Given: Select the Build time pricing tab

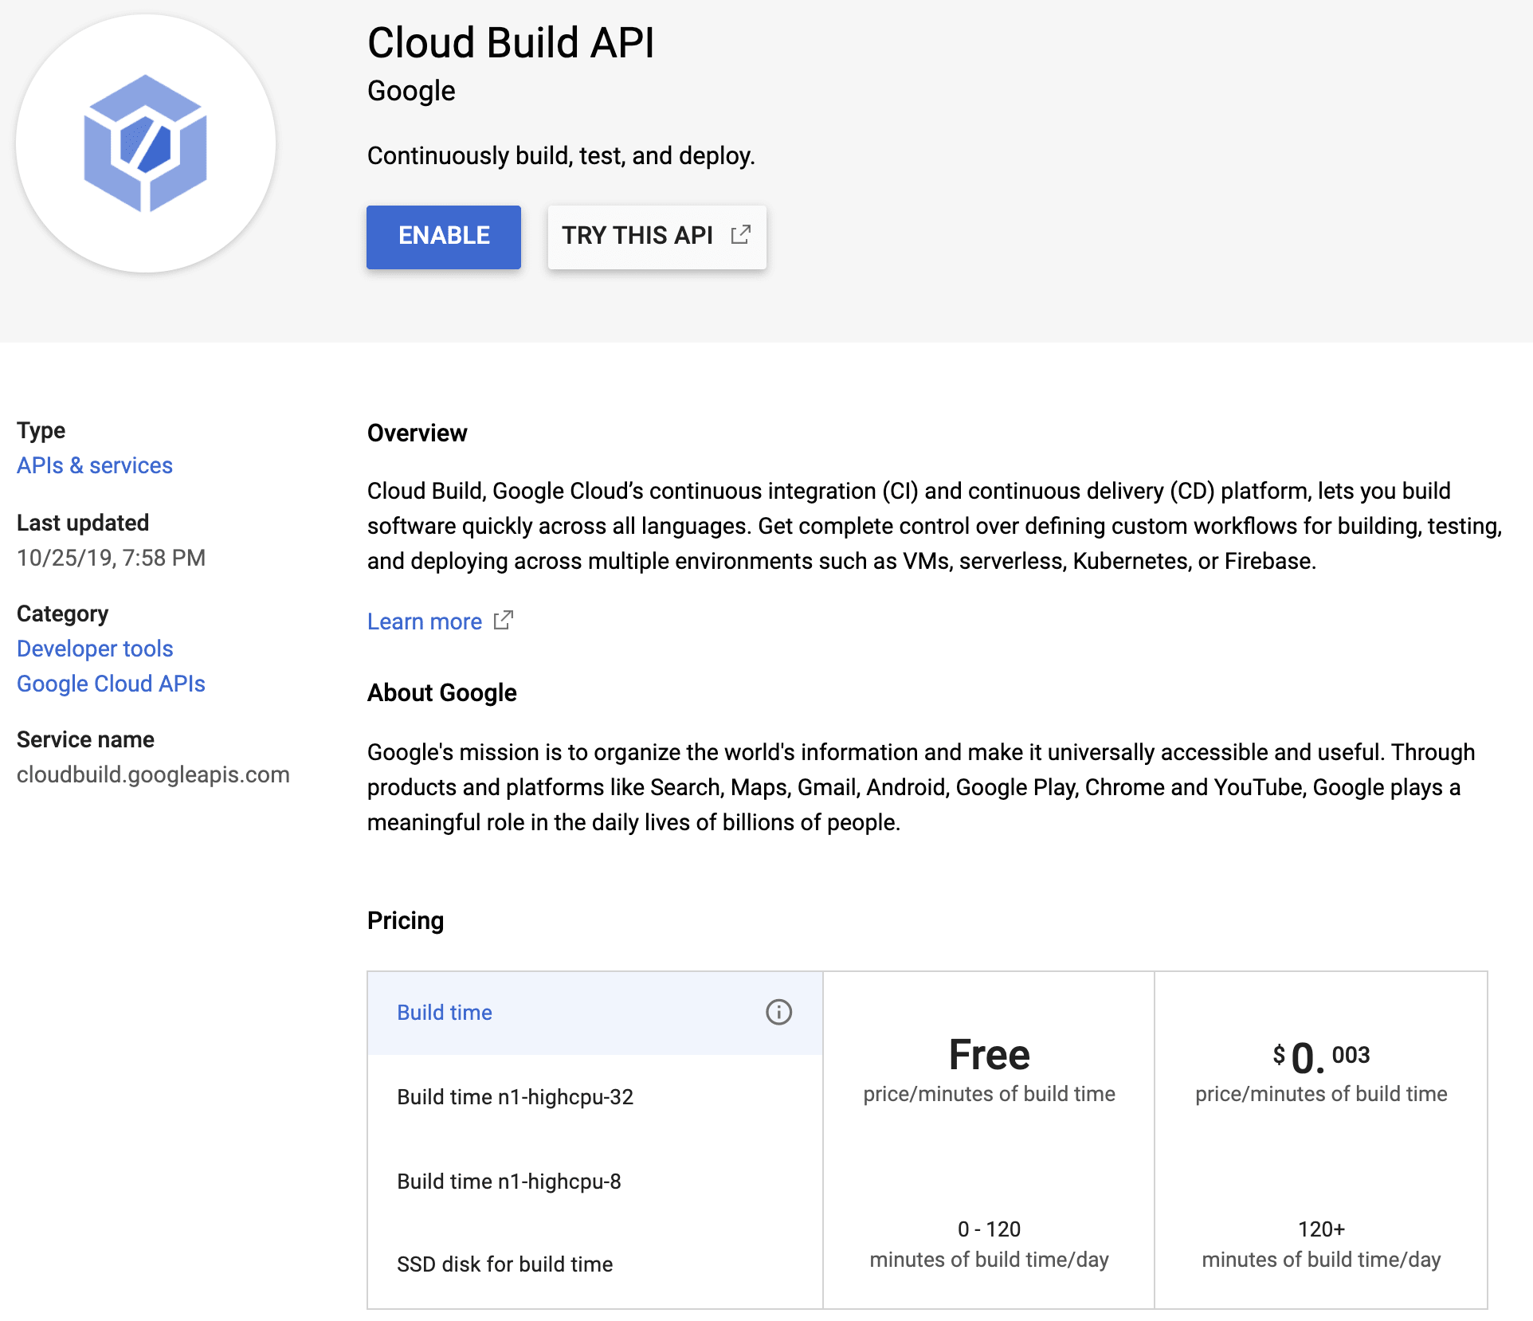Looking at the screenshot, I should [595, 1013].
